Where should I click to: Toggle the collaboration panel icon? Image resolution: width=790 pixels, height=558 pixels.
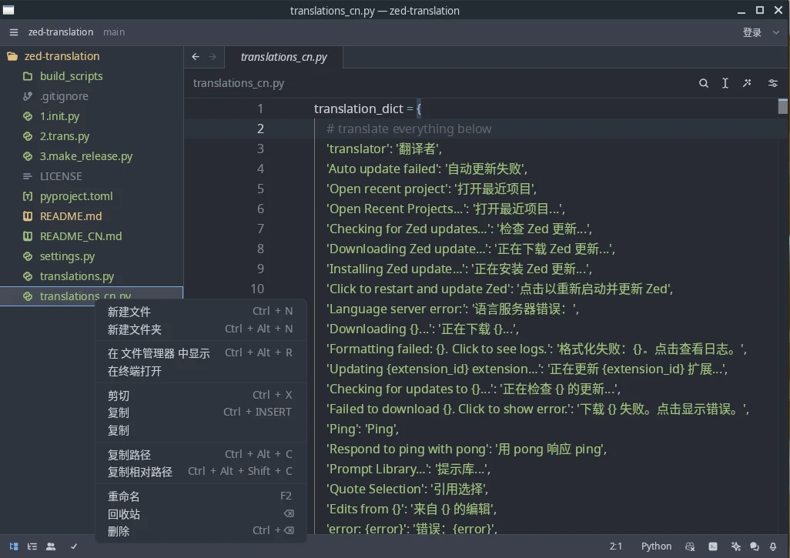click(x=51, y=546)
